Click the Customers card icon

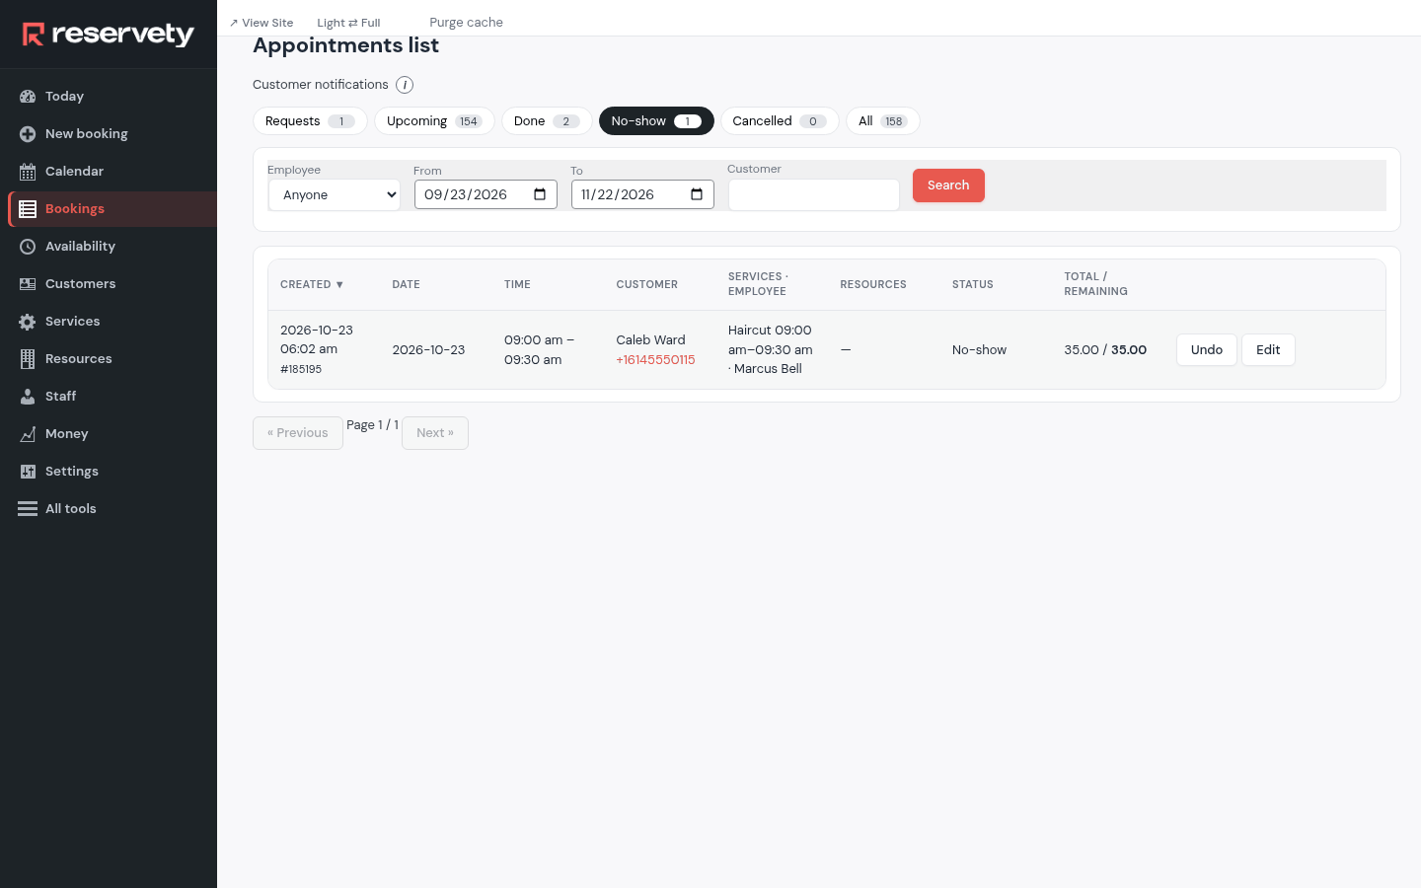pyautogui.click(x=28, y=284)
